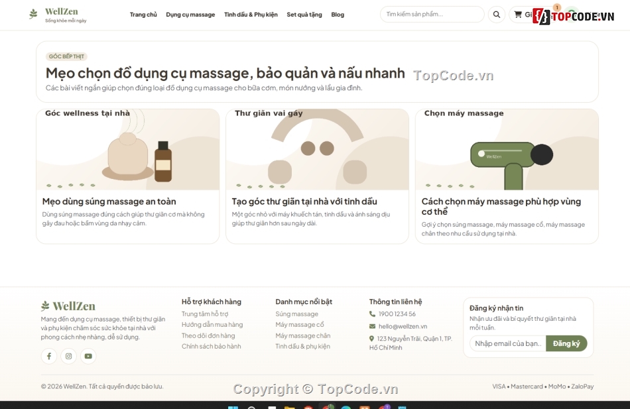Click the Thông tin liên hệ heading

tap(396, 302)
